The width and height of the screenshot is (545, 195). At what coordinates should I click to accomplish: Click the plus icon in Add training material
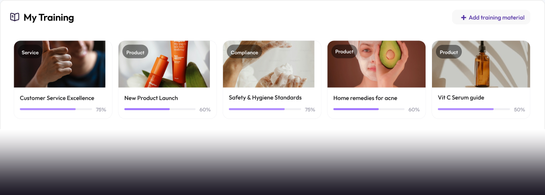point(463,18)
